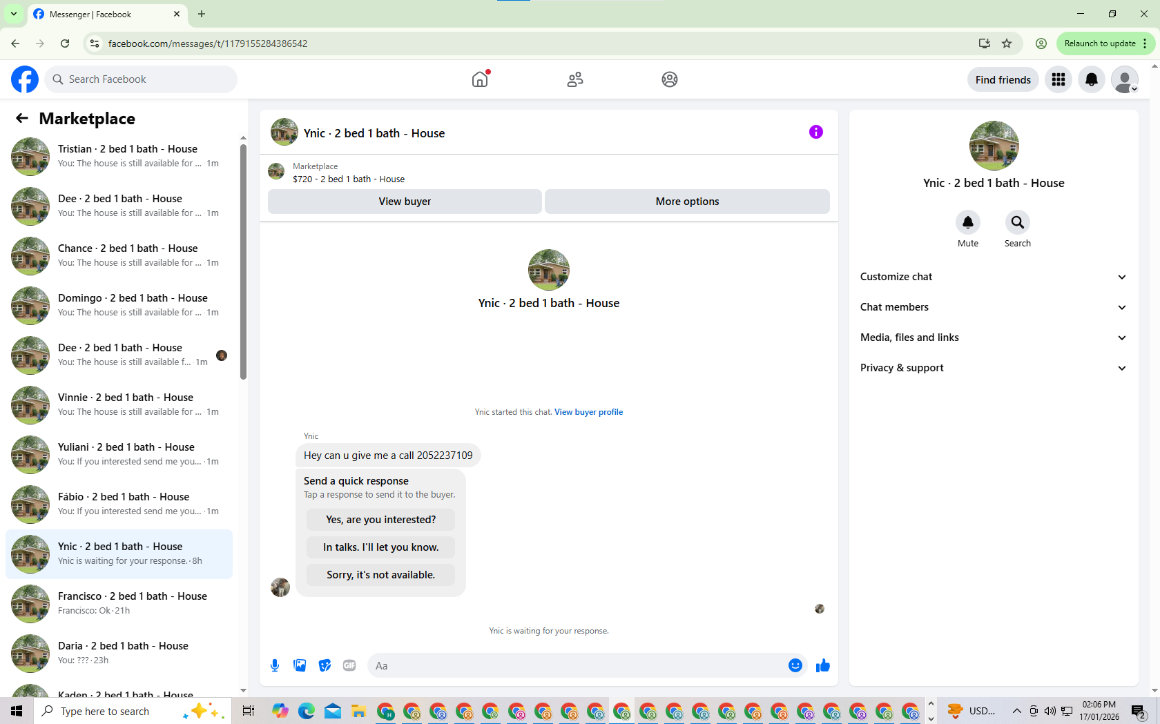
Task: Choose a sticker icon
Action: coord(325,665)
